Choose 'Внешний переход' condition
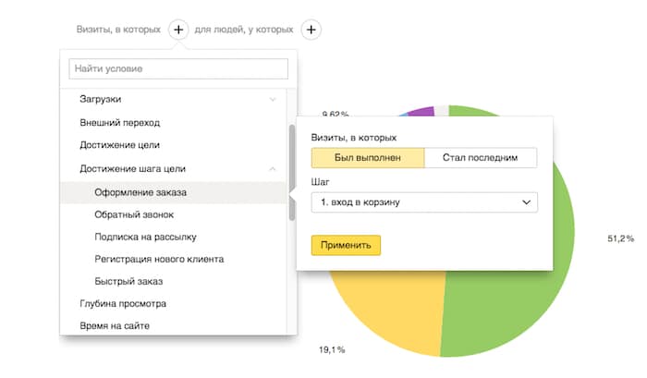The height and width of the screenshot is (378, 647). 120,122
